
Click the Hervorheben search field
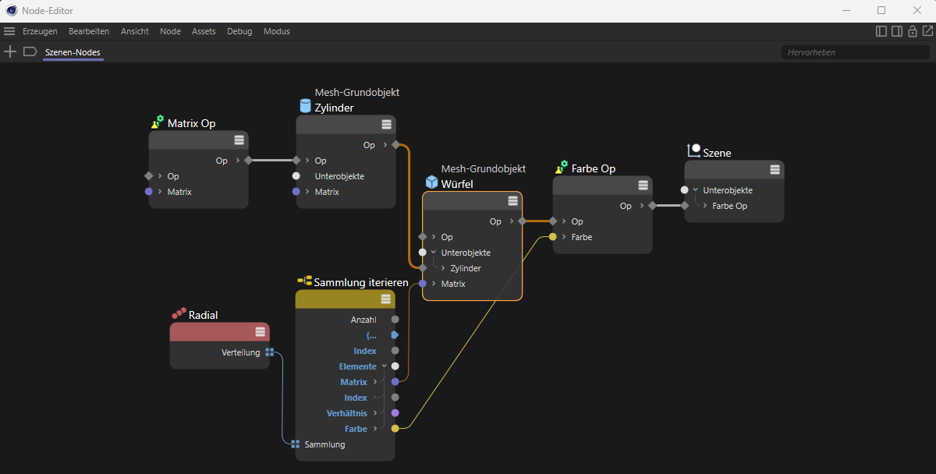pos(855,52)
